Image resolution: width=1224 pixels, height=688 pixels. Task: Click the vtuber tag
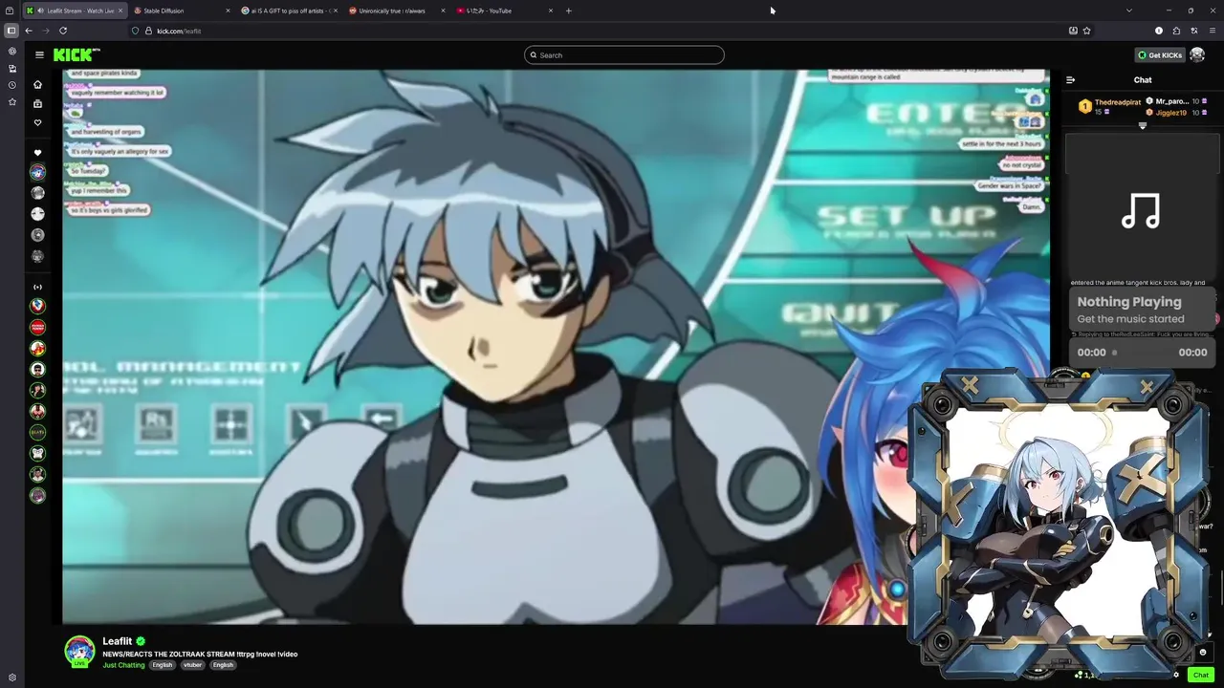[x=193, y=665]
